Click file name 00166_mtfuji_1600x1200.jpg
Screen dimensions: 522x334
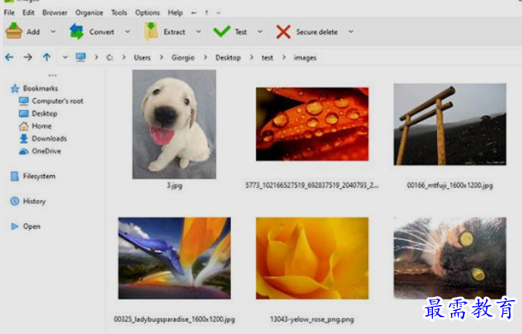[x=450, y=185]
